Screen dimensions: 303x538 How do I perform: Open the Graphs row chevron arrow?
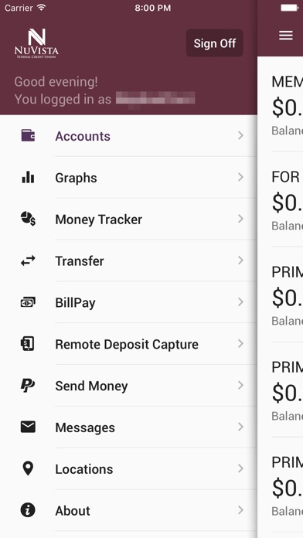(240, 177)
